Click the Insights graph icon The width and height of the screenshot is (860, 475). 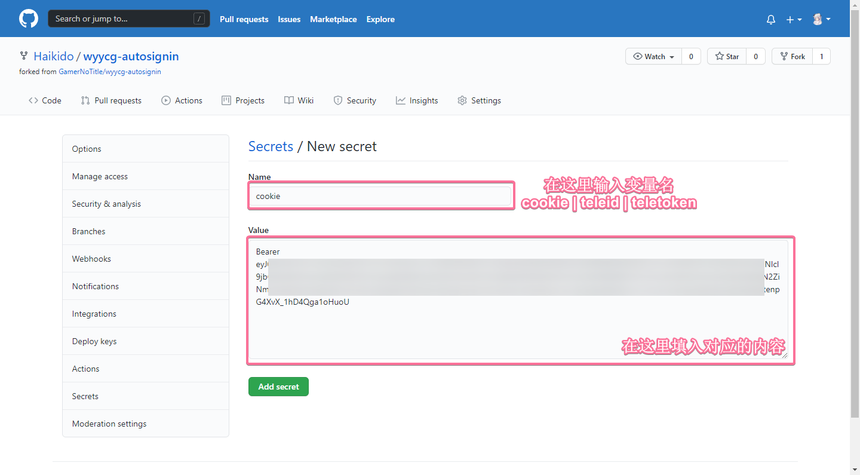click(400, 100)
